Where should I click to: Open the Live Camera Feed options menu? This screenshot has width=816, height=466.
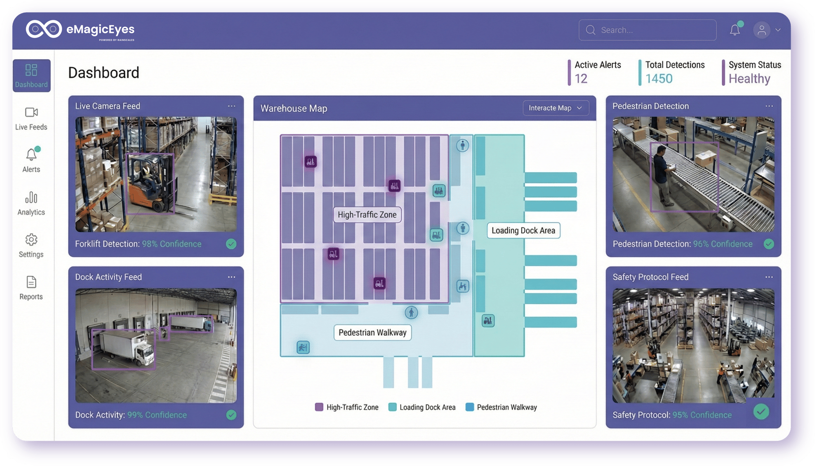pos(232,106)
